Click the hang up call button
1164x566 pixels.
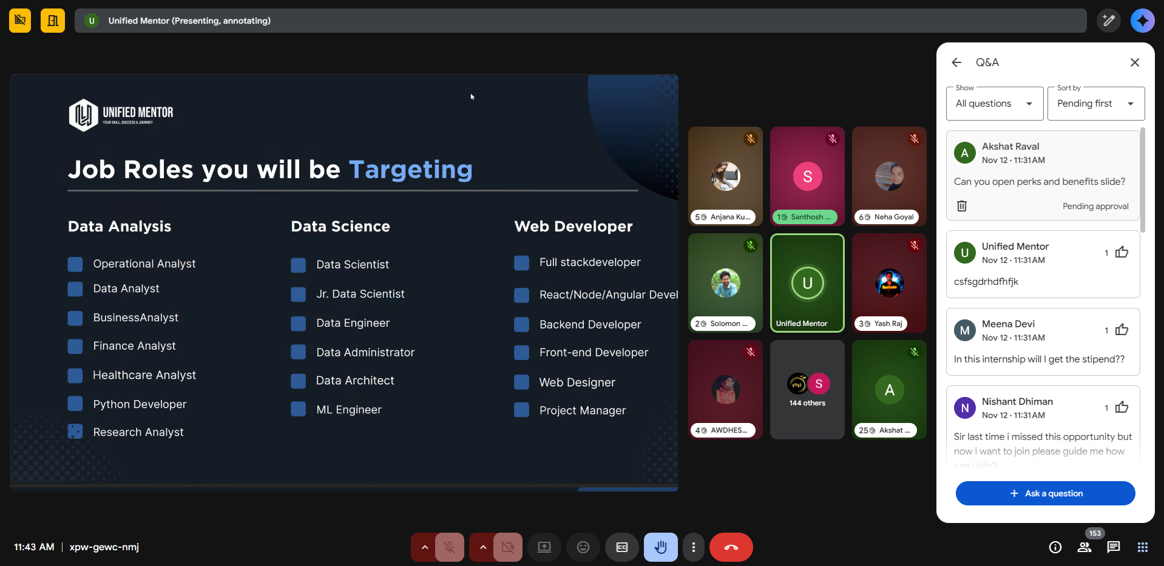tap(731, 547)
